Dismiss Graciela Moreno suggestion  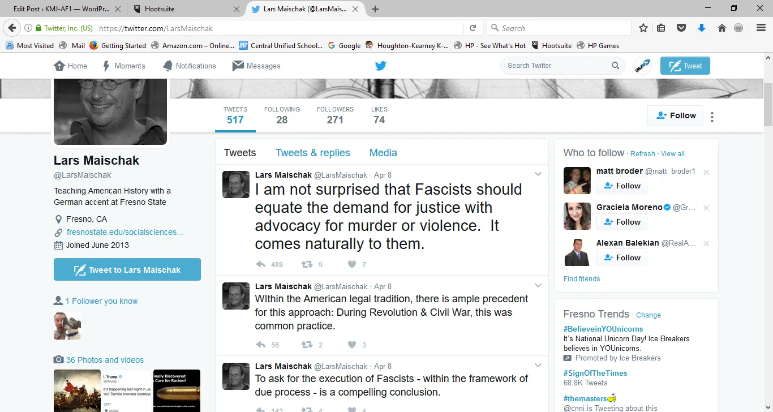(706, 208)
